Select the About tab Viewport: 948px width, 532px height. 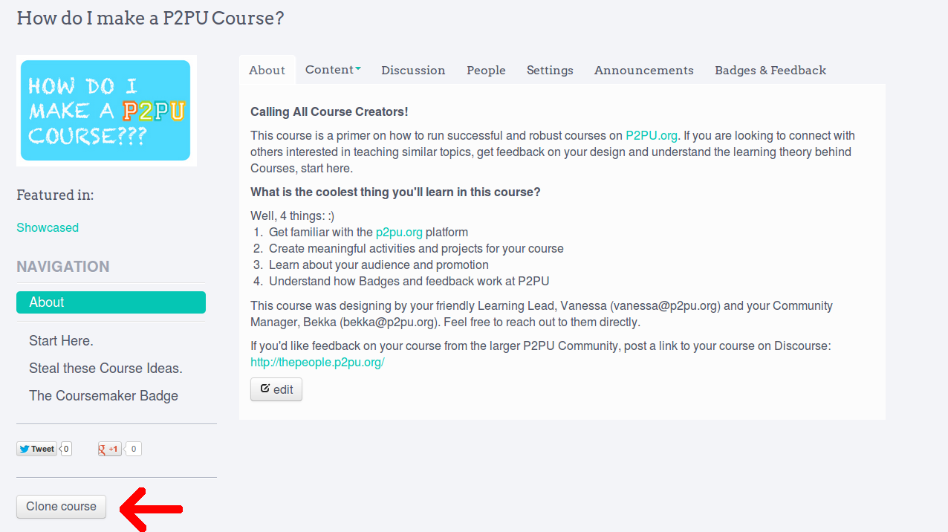point(267,71)
